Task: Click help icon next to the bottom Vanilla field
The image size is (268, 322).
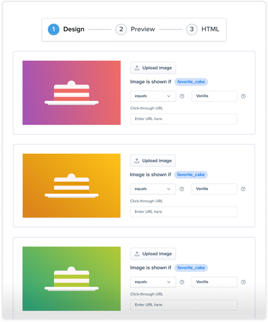Action: click(243, 282)
